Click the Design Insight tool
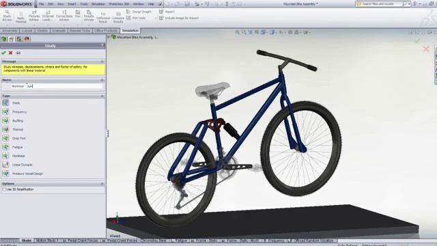 139,12
